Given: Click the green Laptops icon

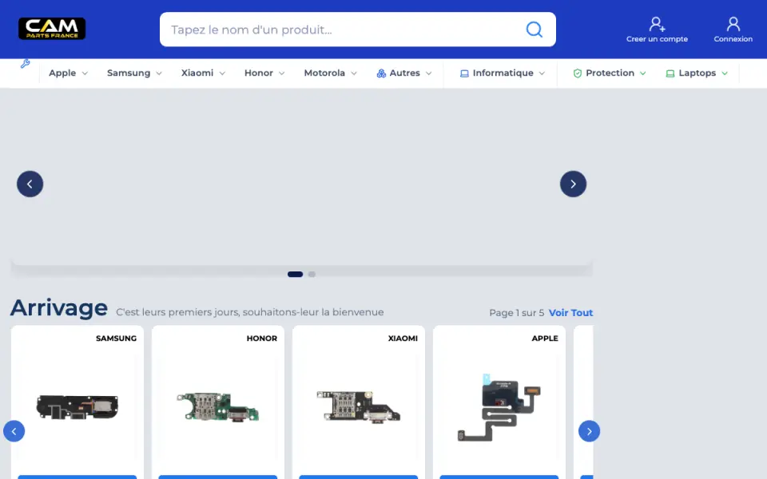Looking at the screenshot, I should tap(670, 73).
